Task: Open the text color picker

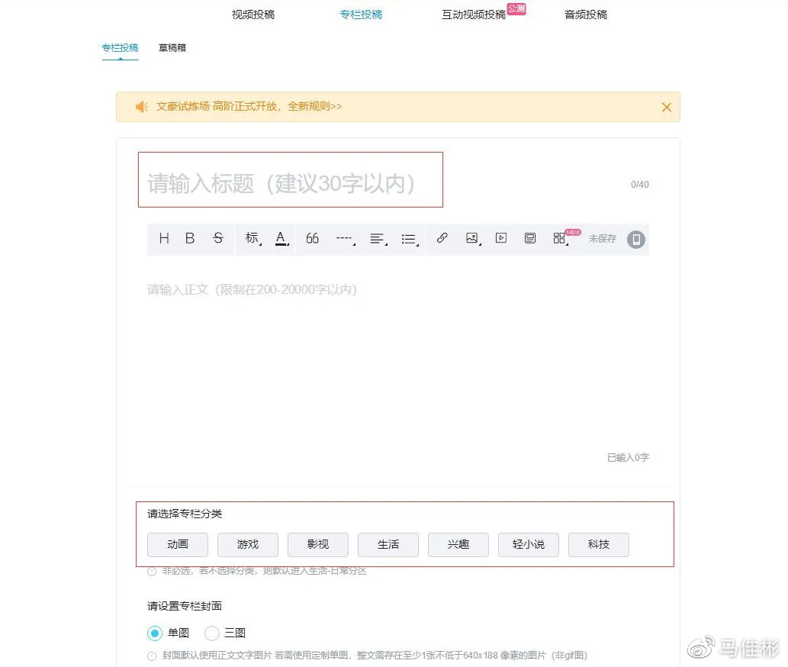Action: point(281,238)
